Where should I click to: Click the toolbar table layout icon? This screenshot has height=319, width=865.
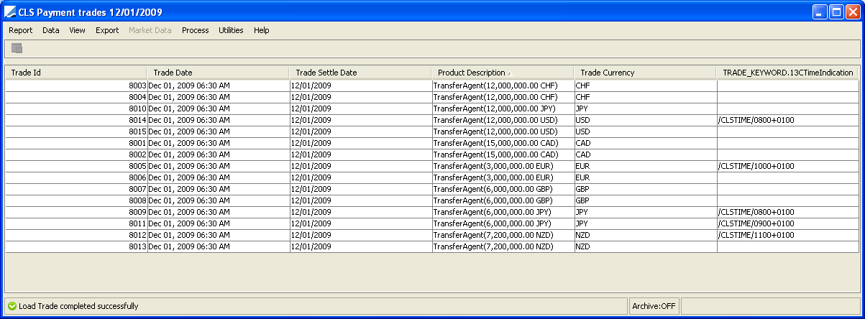(x=17, y=48)
